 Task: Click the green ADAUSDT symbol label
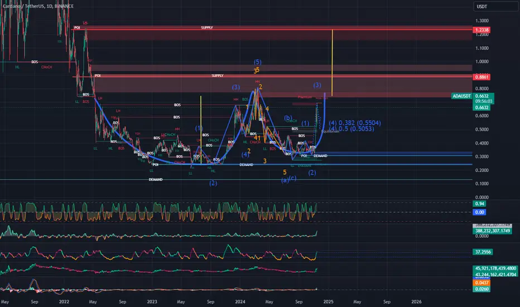click(x=461, y=96)
